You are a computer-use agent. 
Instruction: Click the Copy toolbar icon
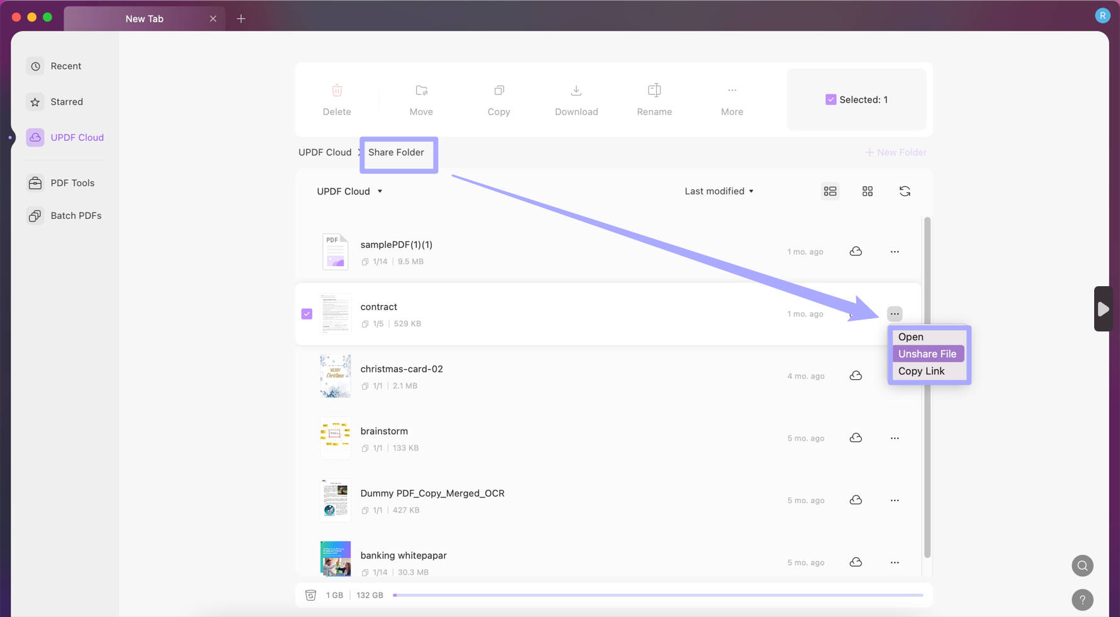coord(499,91)
